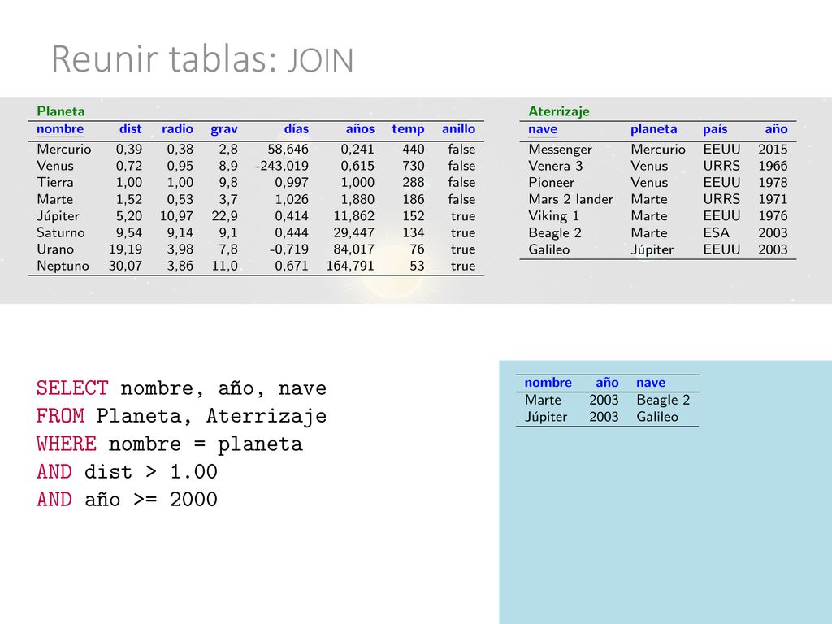Click the año value '2015'
832x624 pixels.
pyautogui.click(x=773, y=149)
